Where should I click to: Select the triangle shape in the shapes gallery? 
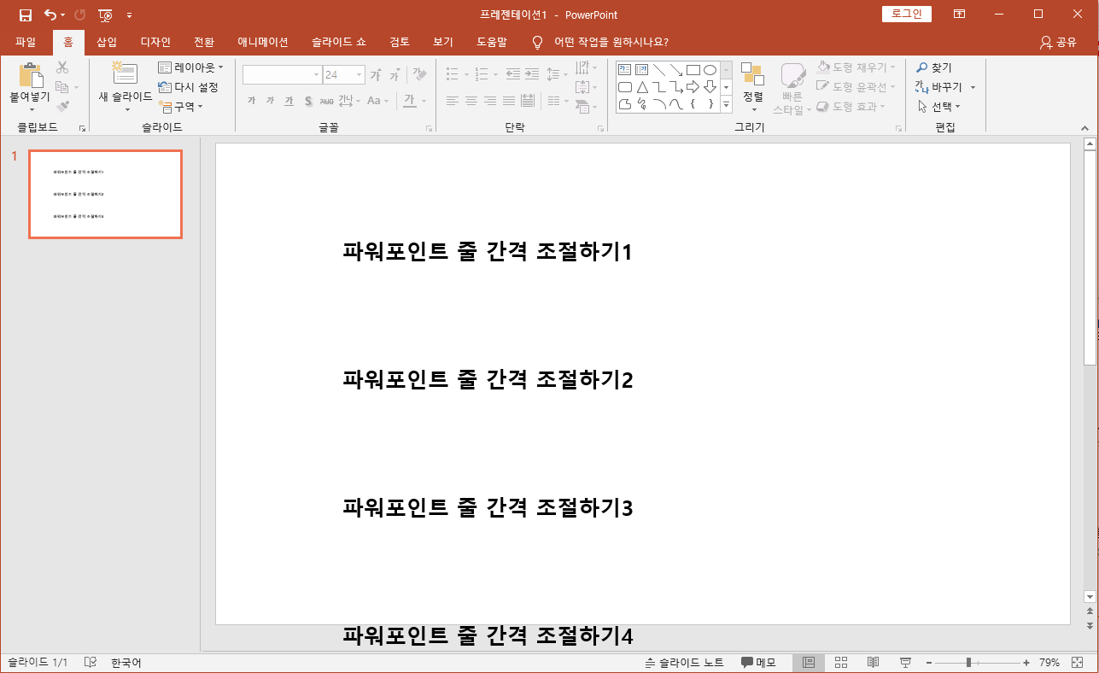point(641,87)
